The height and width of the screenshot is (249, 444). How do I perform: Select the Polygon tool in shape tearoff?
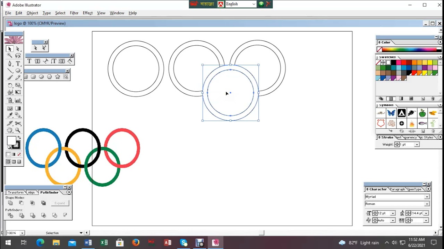(49, 77)
